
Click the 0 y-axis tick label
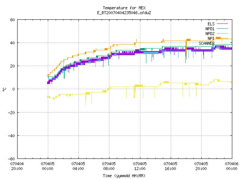pyautogui.click(x=13, y=89)
